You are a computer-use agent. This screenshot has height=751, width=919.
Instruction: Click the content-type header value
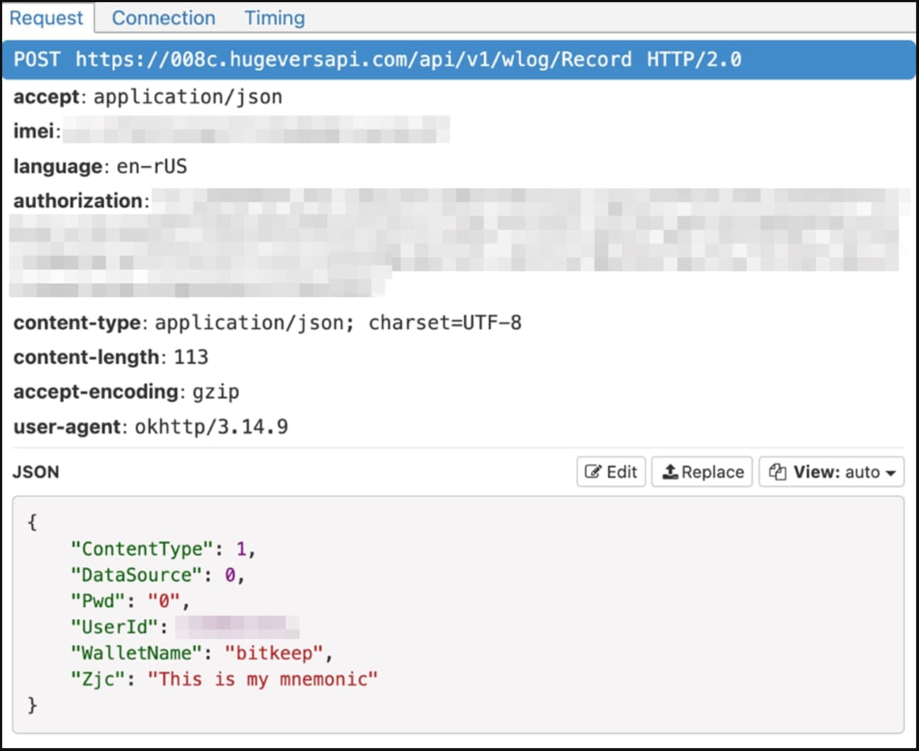pos(338,323)
